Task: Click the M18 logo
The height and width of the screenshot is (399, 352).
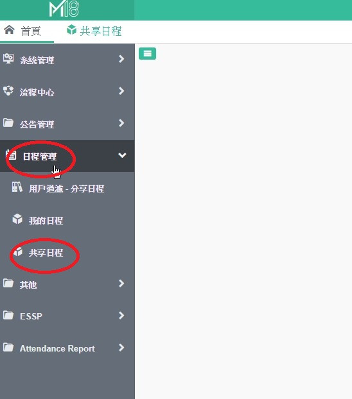Action: coord(64,10)
